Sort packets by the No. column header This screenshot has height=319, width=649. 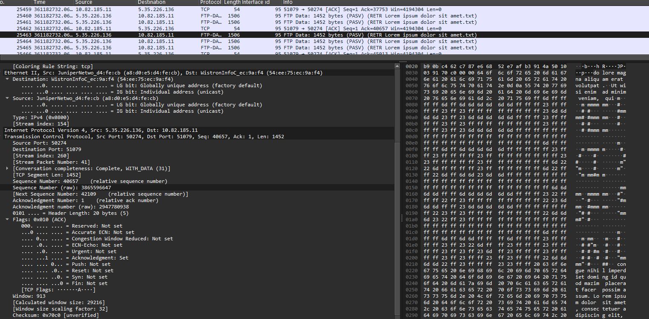[16, 3]
